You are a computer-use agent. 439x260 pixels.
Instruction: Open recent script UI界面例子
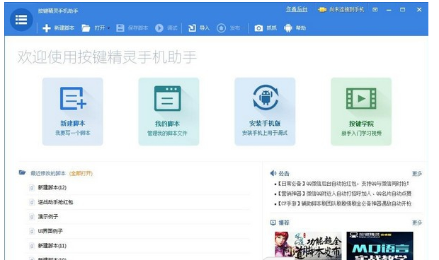[x=50, y=231]
